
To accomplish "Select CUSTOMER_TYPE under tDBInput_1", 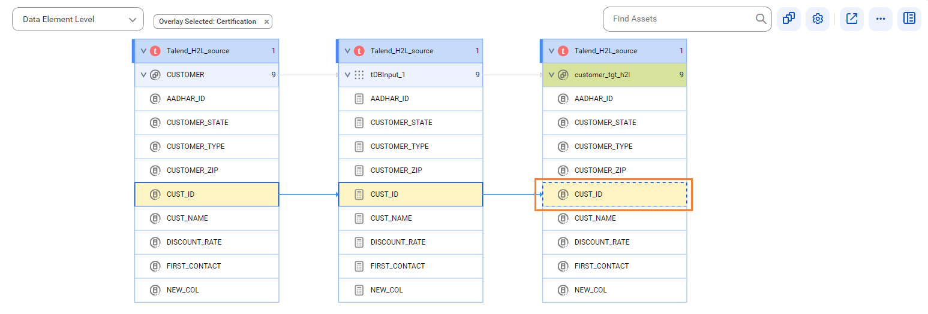I will click(x=411, y=147).
